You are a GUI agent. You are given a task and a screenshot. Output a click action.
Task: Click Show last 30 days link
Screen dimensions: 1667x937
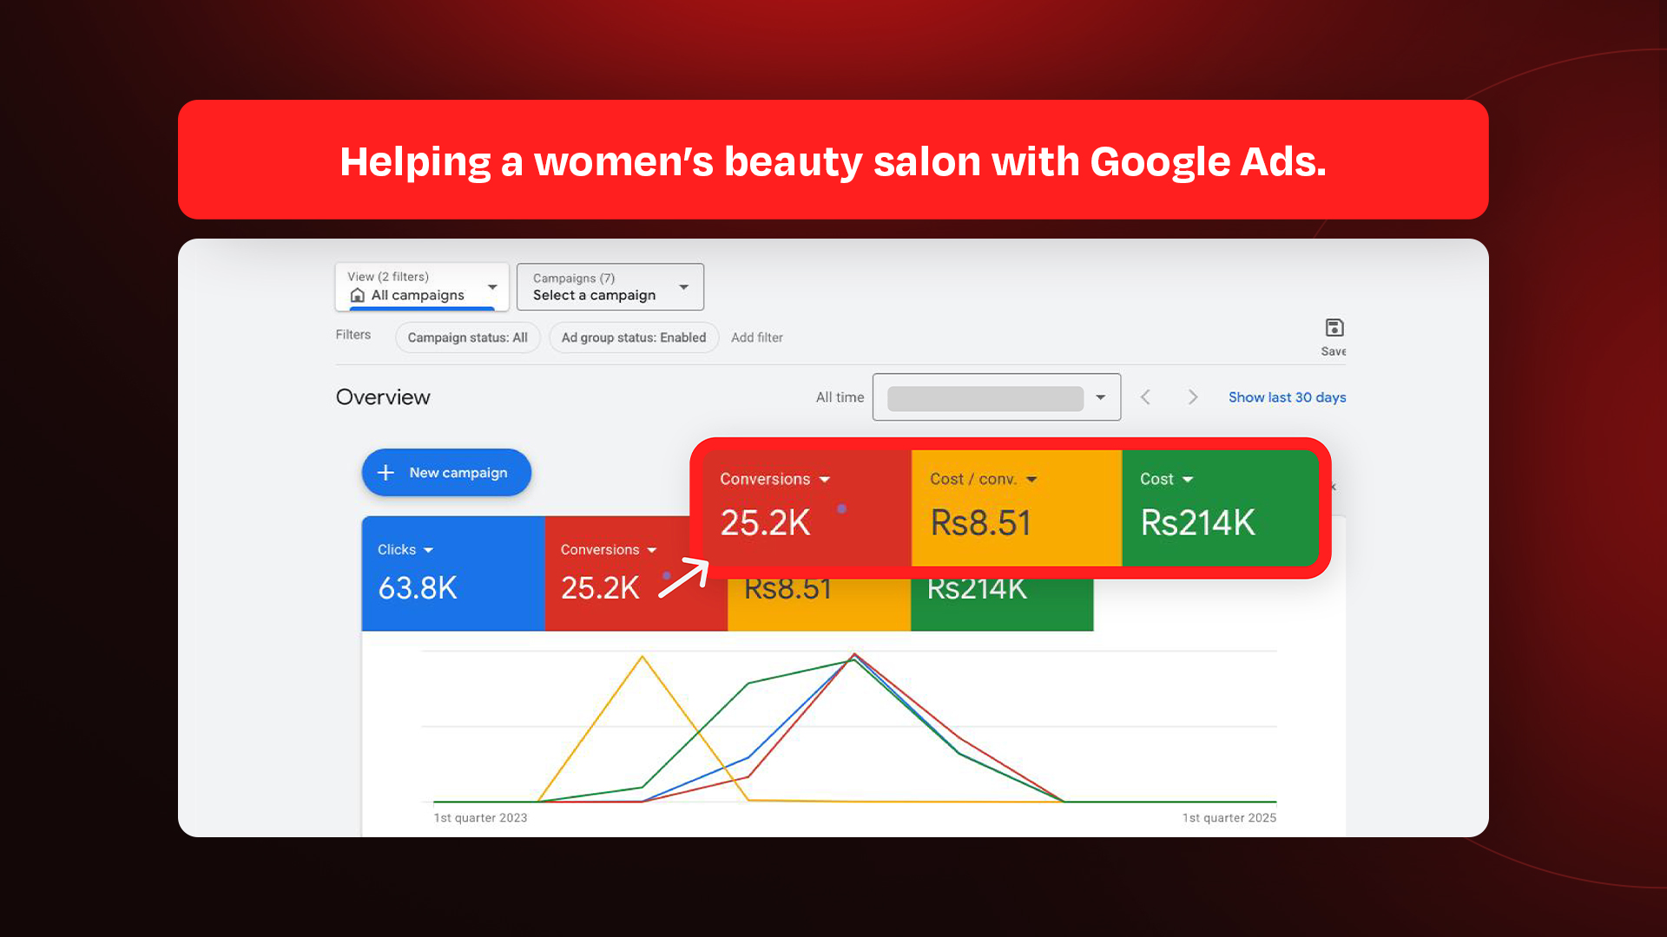1286,397
